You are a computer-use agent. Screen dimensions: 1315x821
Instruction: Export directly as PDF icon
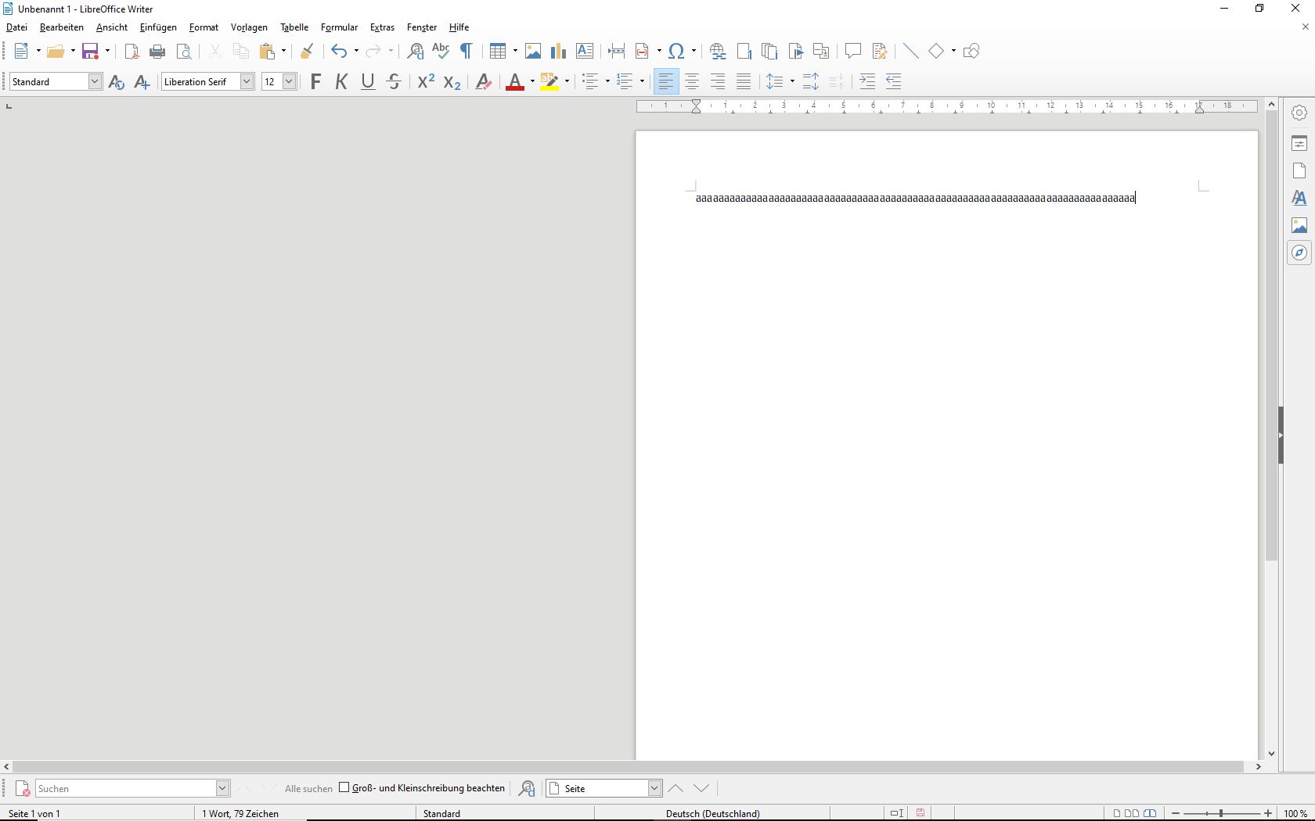click(x=131, y=52)
